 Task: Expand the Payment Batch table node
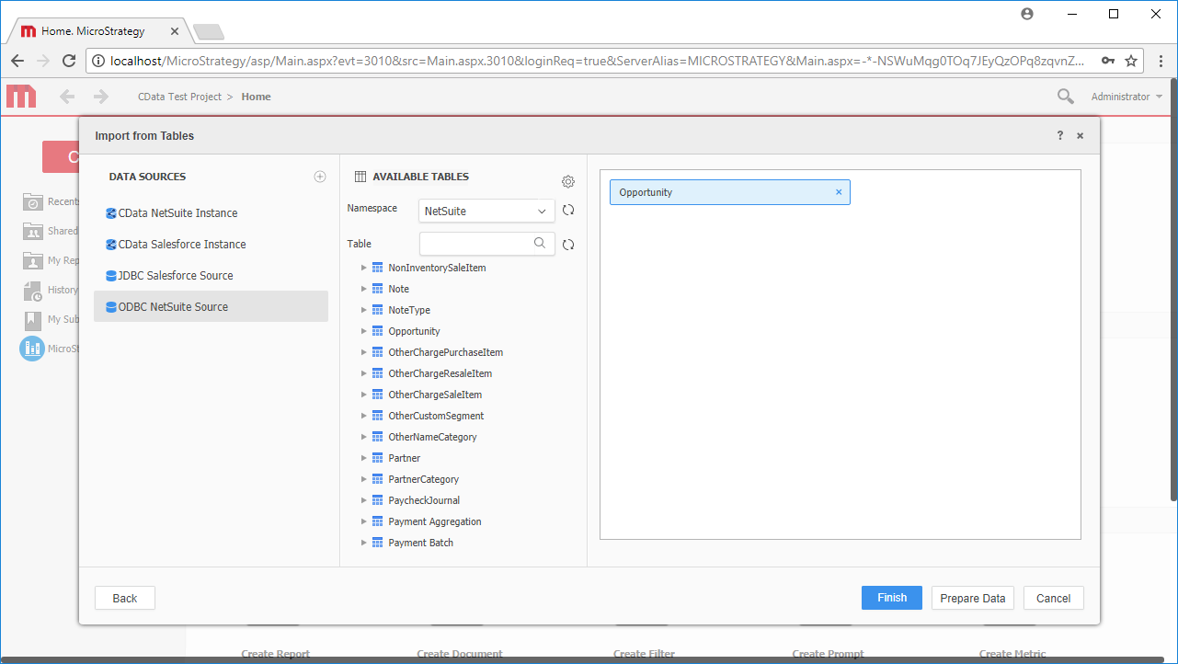pyautogui.click(x=362, y=542)
